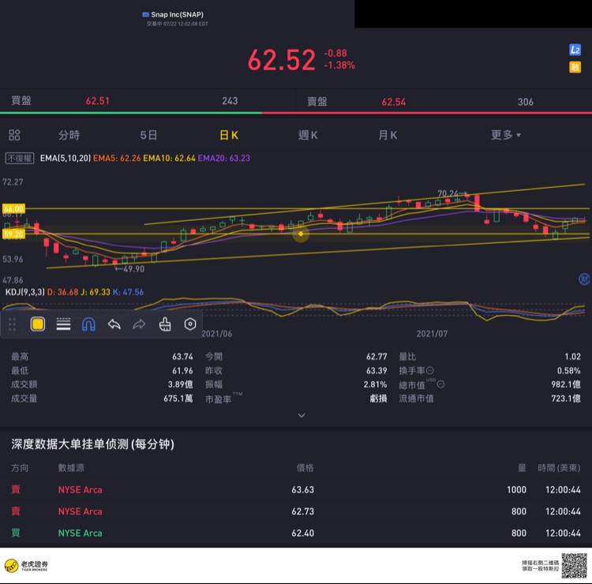Tap the bid price 62.51
Viewport: 592px width, 584px height.
97,101
